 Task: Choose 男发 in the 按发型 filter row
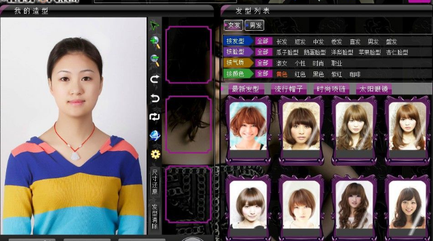coord(373,41)
